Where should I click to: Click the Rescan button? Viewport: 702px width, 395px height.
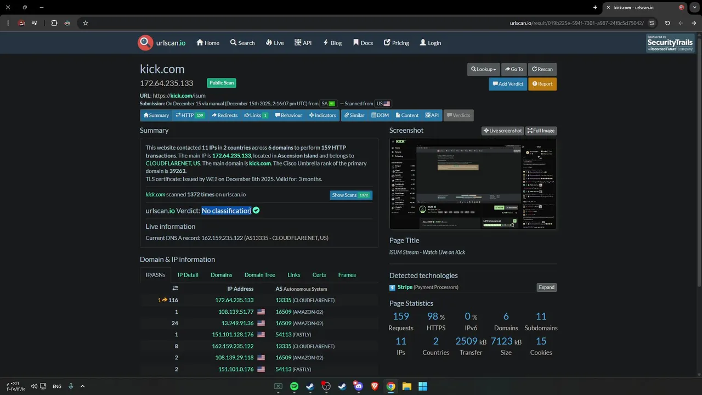tap(542, 69)
